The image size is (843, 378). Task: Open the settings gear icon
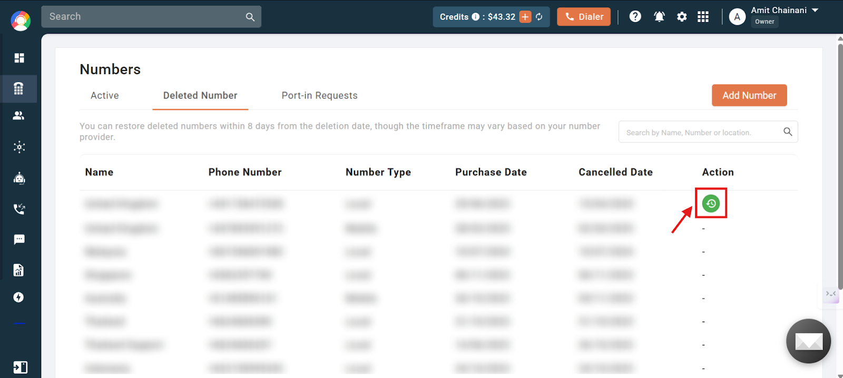[682, 17]
